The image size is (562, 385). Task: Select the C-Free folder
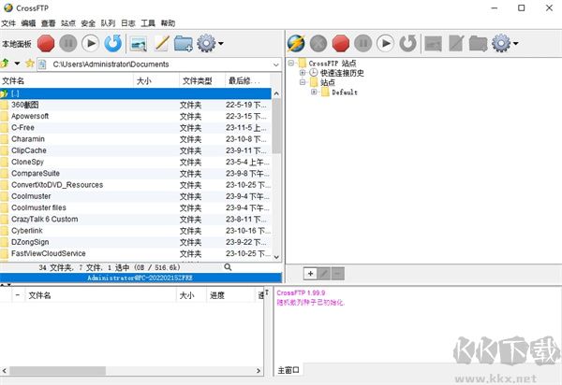pyautogui.click(x=136, y=128)
